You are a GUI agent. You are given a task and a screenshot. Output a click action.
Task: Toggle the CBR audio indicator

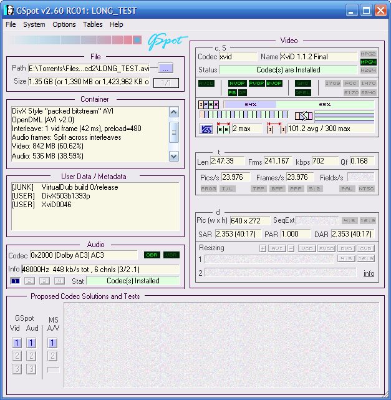[152, 255]
